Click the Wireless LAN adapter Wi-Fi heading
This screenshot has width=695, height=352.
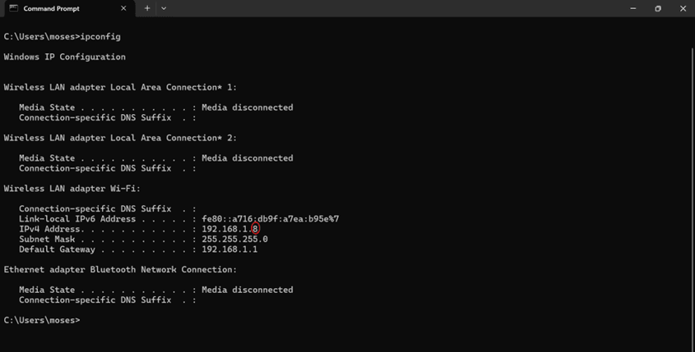pos(72,189)
